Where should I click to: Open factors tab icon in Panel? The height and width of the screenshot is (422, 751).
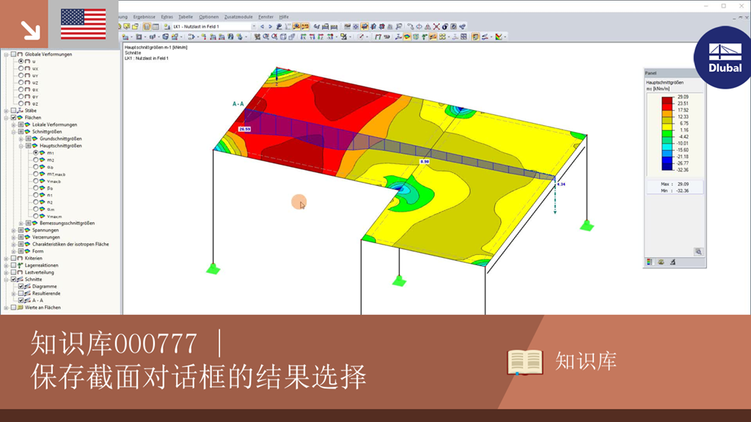(x=661, y=262)
